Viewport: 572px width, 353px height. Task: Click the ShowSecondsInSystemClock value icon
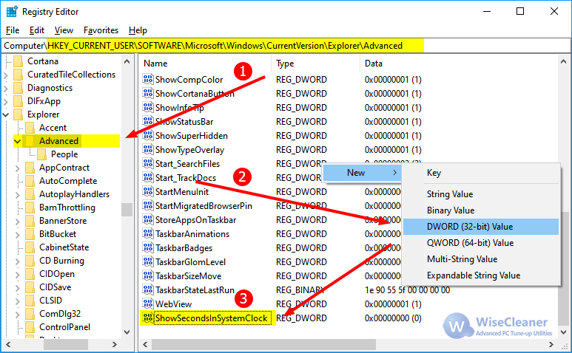pos(148,318)
